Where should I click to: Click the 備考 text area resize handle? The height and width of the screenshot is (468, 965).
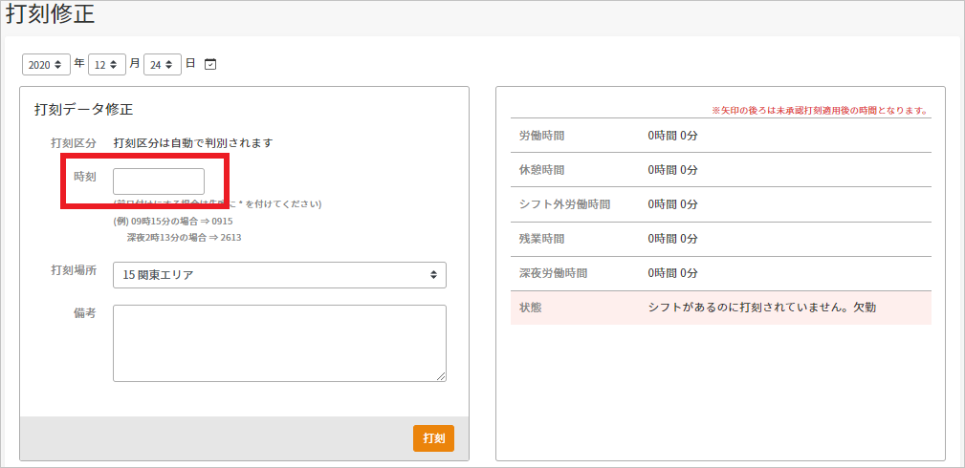[441, 376]
